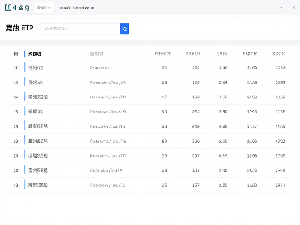The width and height of the screenshot is (300, 225).
Task: Click the name cell in row 14
Action: click(37, 97)
